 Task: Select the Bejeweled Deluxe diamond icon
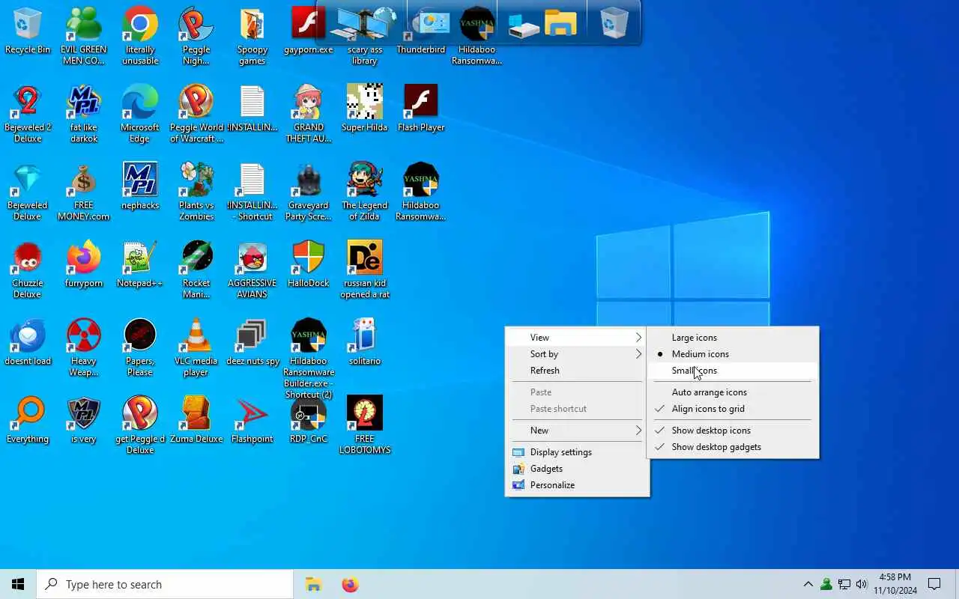pyautogui.click(x=28, y=192)
